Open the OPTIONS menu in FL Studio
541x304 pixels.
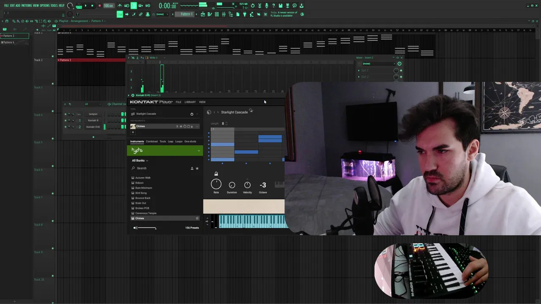coord(45,5)
